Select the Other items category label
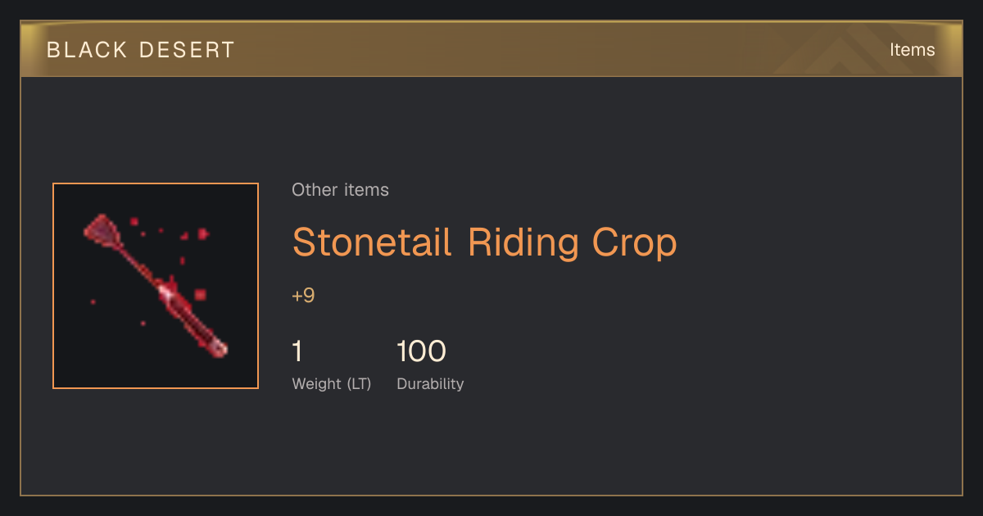983x516 pixels. pyautogui.click(x=340, y=190)
